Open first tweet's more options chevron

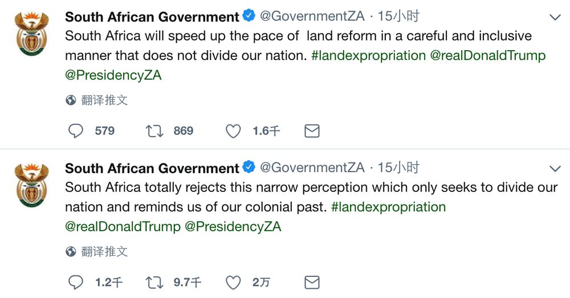(555, 18)
